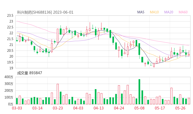Click the 03-14 date axis label
The width and height of the screenshot is (193, 114).
(x=37, y=108)
